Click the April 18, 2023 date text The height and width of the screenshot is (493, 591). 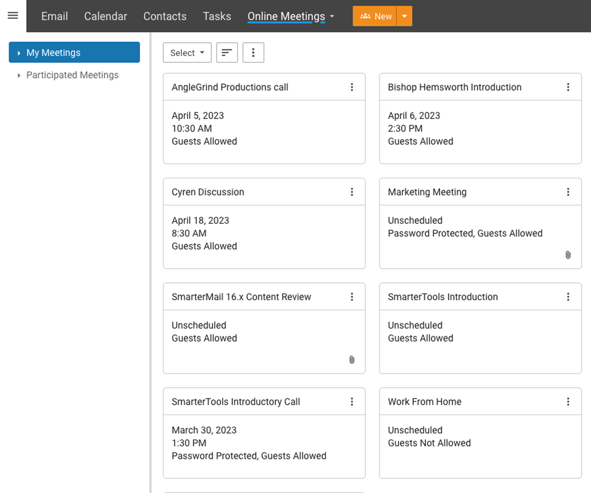[x=200, y=221]
